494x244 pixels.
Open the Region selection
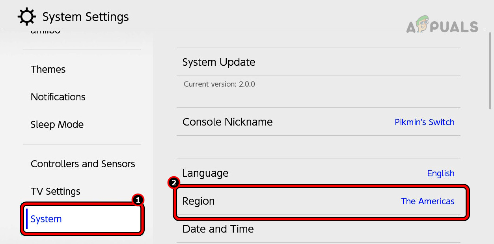pyautogui.click(x=199, y=201)
